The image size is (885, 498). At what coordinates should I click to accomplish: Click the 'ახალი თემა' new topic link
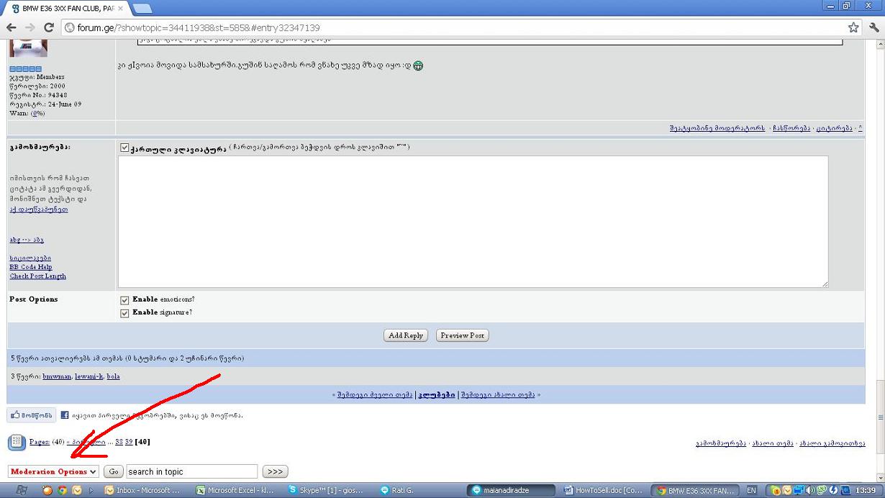pyautogui.click(x=773, y=443)
